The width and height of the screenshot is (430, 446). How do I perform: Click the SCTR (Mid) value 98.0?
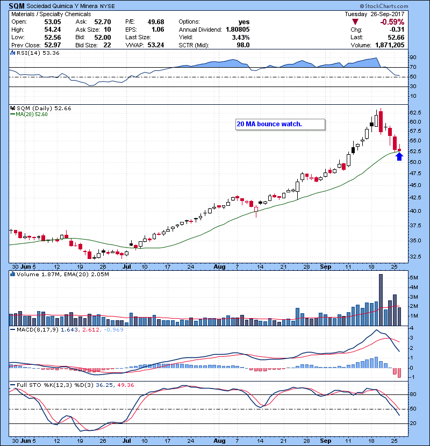243,45
